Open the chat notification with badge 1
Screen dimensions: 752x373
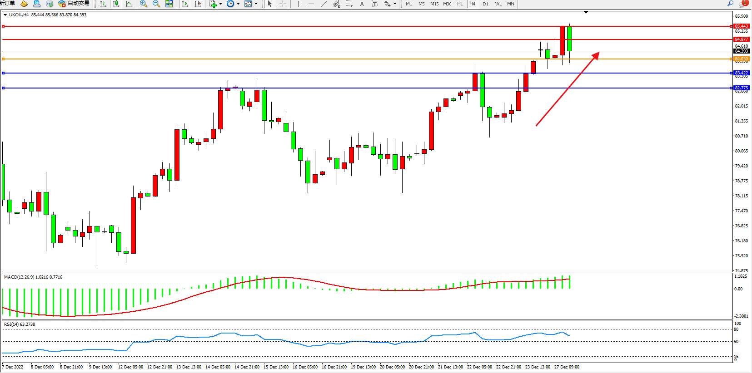(743, 4)
